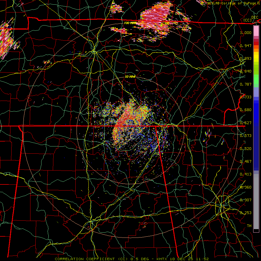Click the Correlation Coefficient KHTX caption text
Image resolution: width=261 pixels, height=261 pixels.
tap(132, 259)
